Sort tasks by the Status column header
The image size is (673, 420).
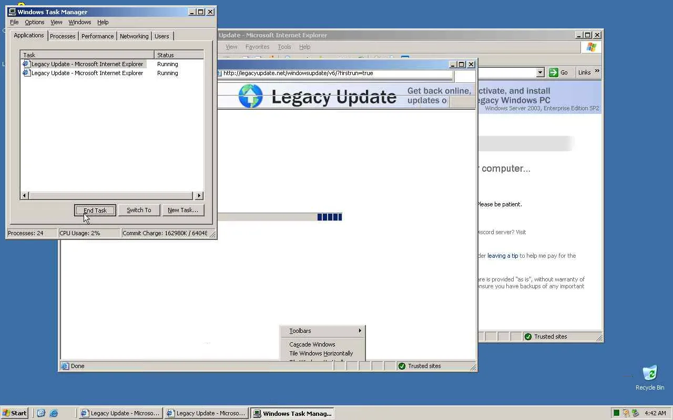click(x=179, y=55)
